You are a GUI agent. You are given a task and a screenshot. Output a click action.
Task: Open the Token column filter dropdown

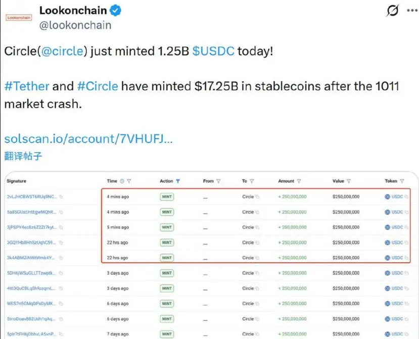[x=402, y=181]
